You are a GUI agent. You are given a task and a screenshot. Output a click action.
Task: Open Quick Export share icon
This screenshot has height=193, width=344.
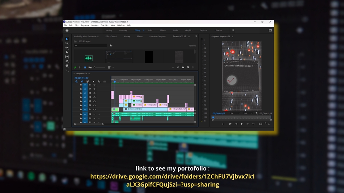(270, 30)
